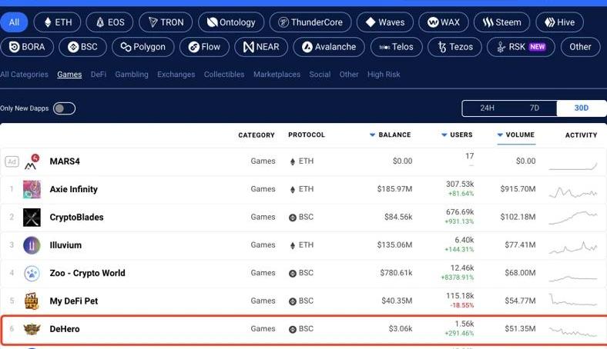Select the All protocols filter
This screenshot has height=349, width=607.
tap(14, 22)
